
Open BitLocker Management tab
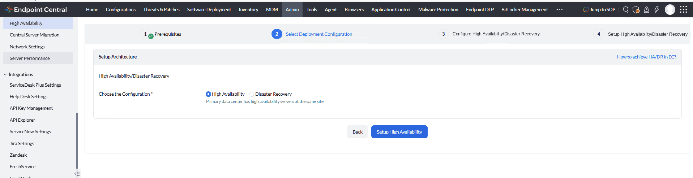click(x=525, y=9)
